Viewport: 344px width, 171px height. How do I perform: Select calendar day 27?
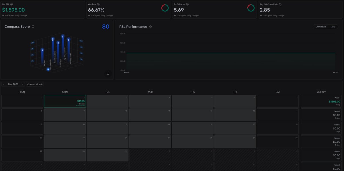tap(235, 142)
